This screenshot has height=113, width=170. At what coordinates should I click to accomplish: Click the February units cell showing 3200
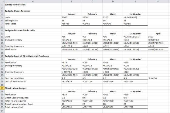[92, 18]
